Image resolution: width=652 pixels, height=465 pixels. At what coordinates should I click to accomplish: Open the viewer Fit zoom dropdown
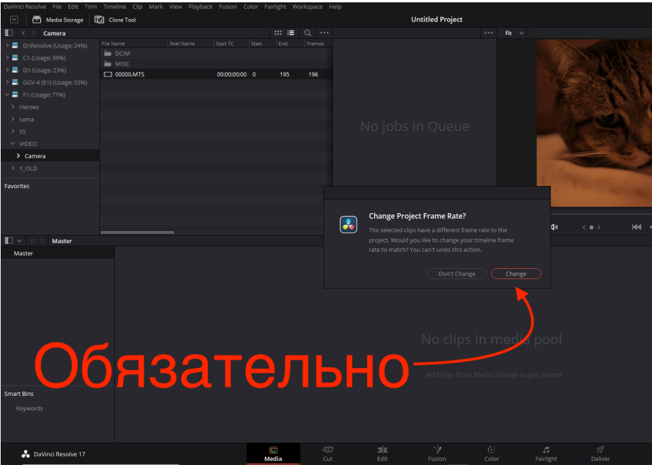pyautogui.click(x=515, y=33)
